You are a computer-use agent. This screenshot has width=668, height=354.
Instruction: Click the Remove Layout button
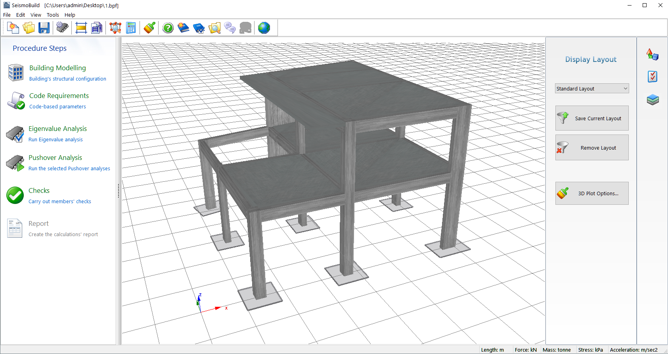592,148
